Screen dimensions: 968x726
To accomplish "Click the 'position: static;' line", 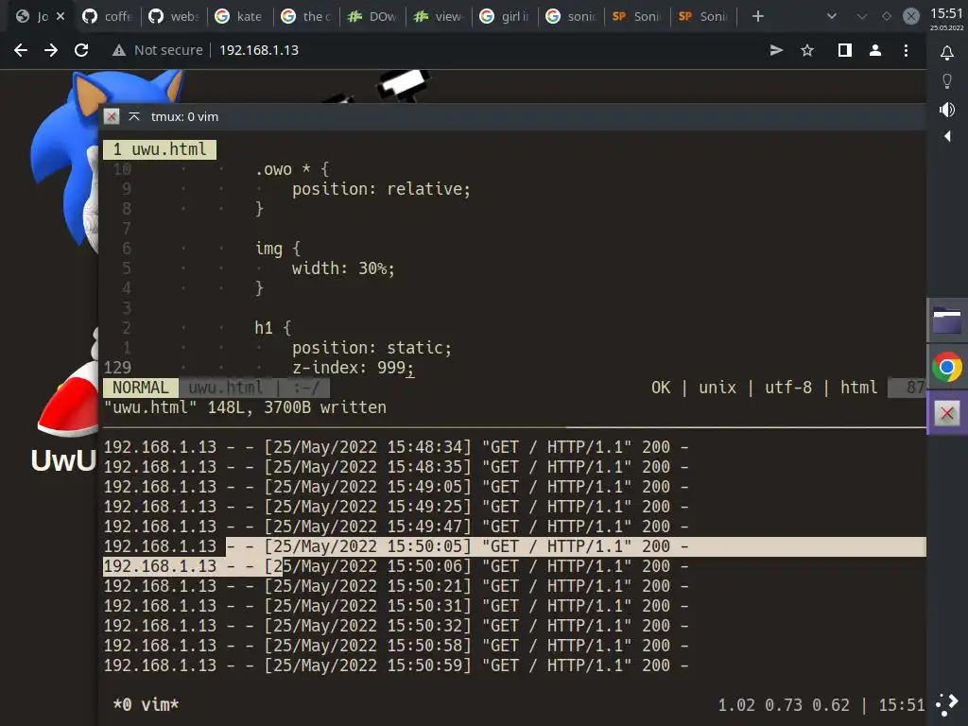I will click(372, 348).
